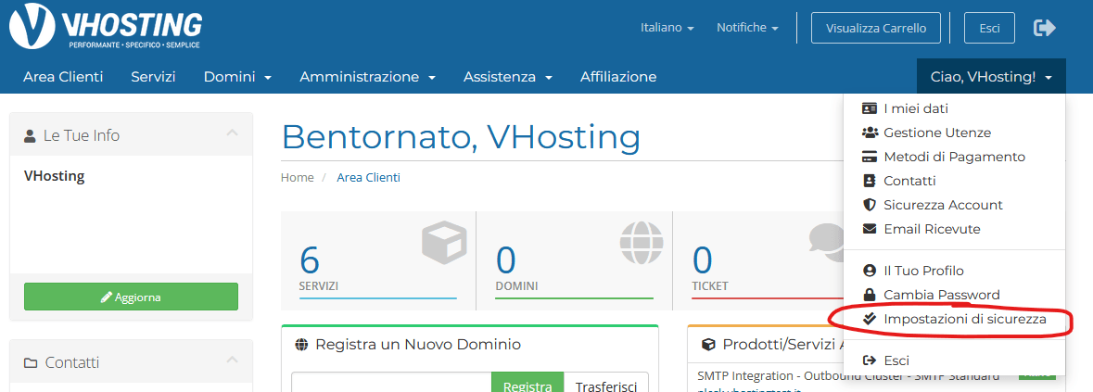Open the 0 Domini statistics tile
The width and height of the screenshot is (1093, 392).
point(575,261)
